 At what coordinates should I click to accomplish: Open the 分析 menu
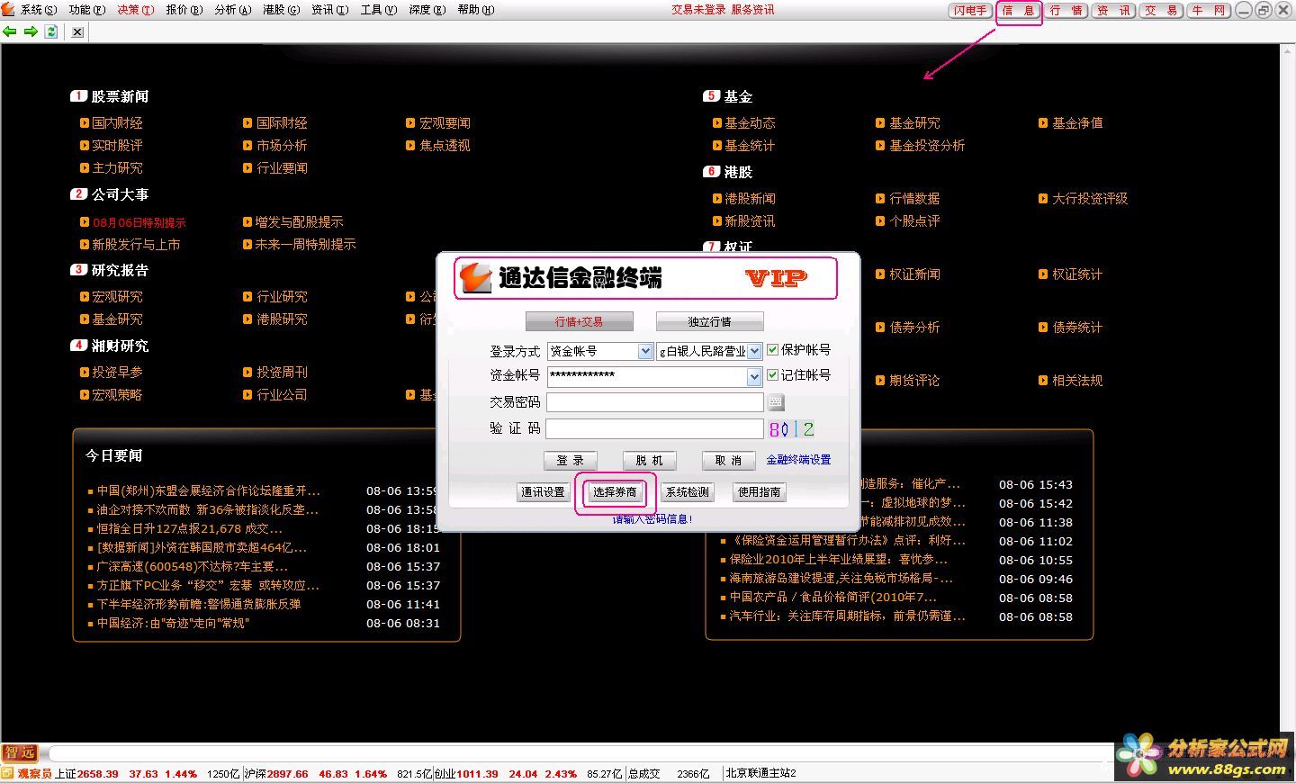(232, 10)
